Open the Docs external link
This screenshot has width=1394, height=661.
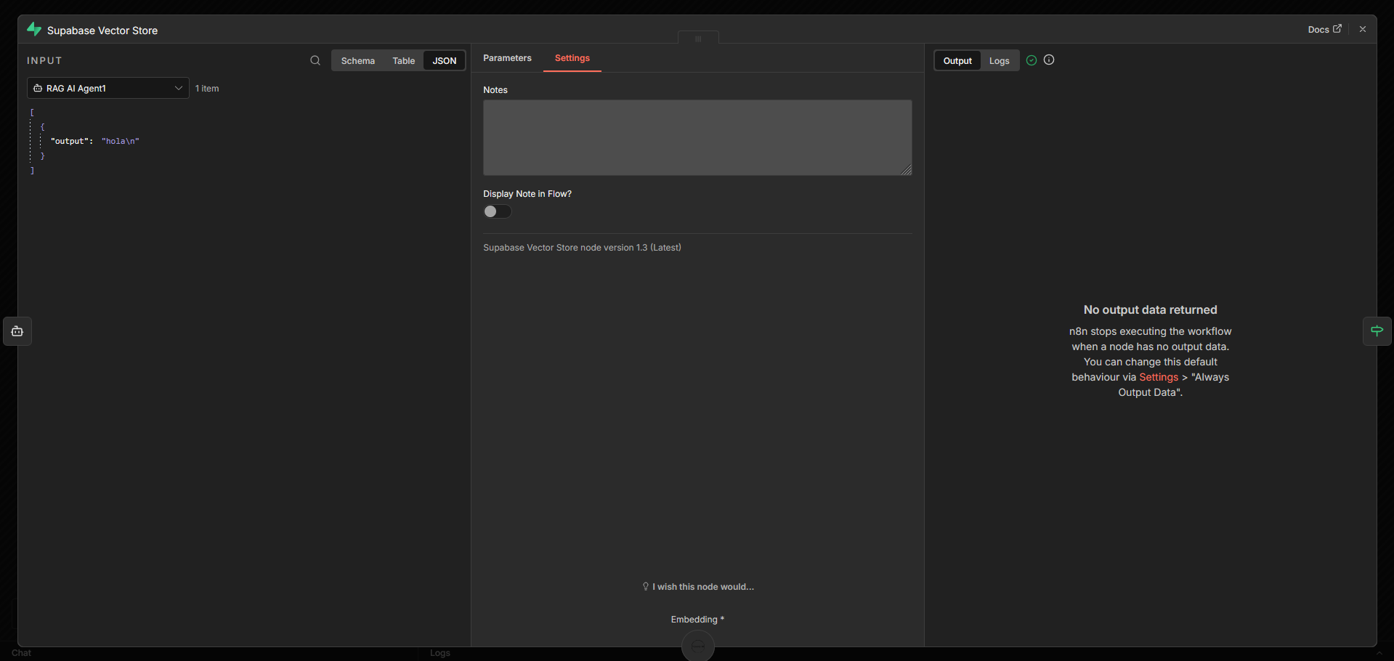pos(1324,29)
